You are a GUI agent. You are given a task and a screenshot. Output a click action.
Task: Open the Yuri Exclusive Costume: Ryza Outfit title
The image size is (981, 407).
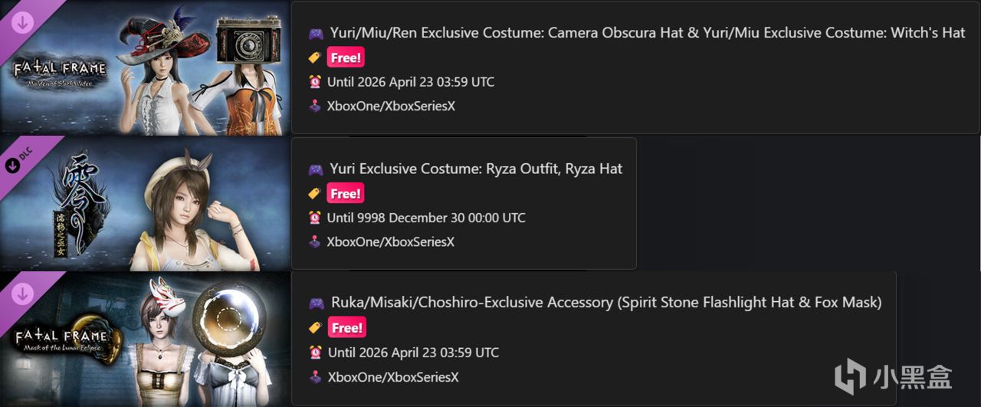point(476,169)
